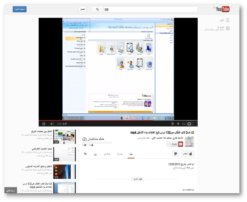Click the Show more button under description

[x=138, y=179]
